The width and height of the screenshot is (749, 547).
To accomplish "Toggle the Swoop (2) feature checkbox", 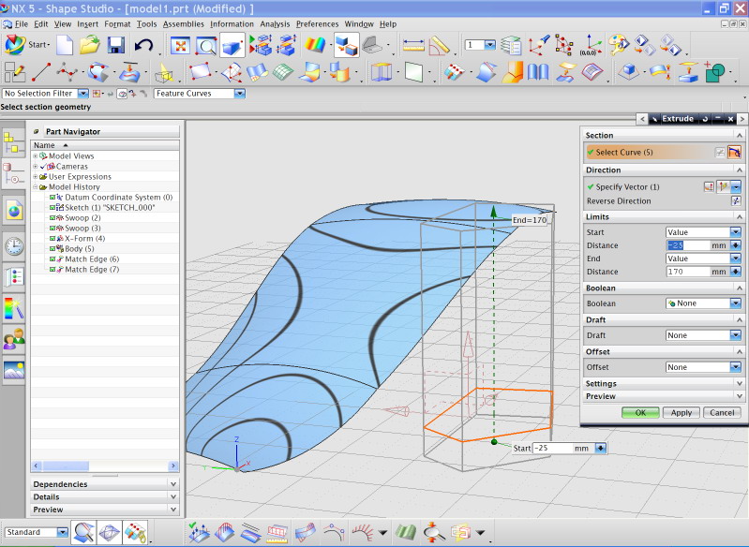I will [x=53, y=218].
